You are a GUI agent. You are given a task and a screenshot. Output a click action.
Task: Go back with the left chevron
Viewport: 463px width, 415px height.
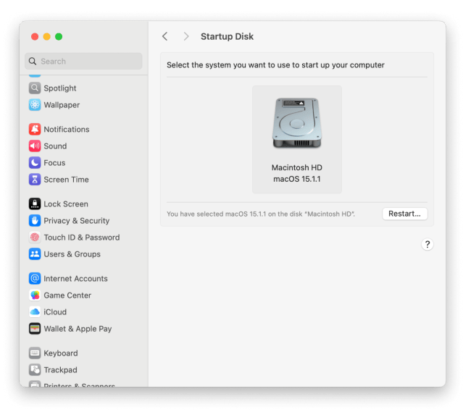coord(164,36)
